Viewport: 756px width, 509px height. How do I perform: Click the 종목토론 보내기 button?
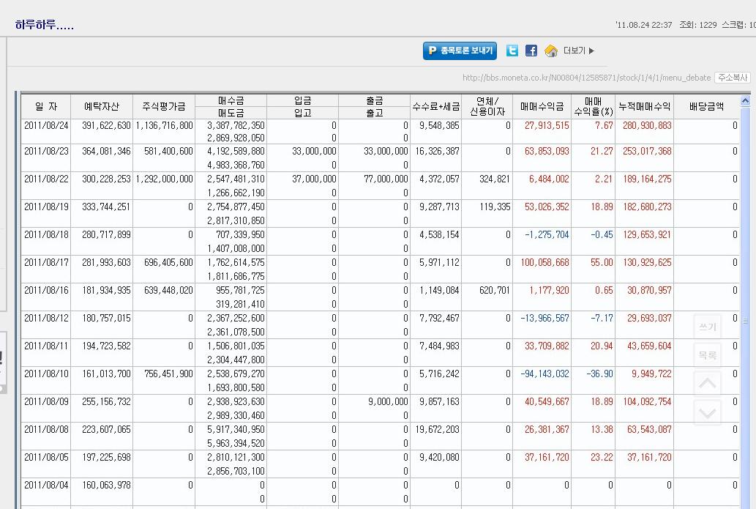[460, 51]
